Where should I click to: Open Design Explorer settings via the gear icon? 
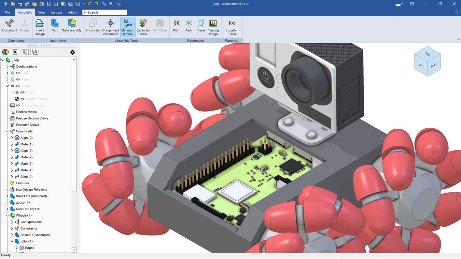(72, 52)
